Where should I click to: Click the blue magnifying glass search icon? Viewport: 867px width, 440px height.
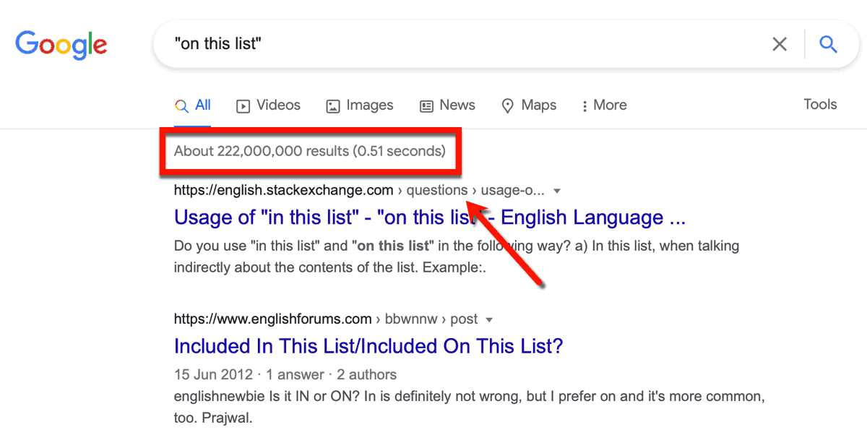pos(828,44)
